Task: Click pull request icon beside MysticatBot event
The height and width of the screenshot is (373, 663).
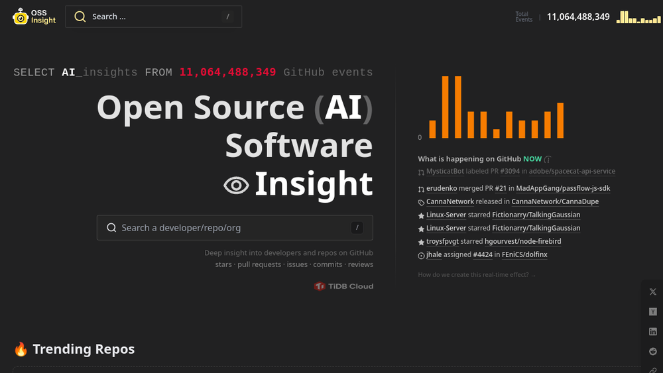Action: pyautogui.click(x=421, y=172)
